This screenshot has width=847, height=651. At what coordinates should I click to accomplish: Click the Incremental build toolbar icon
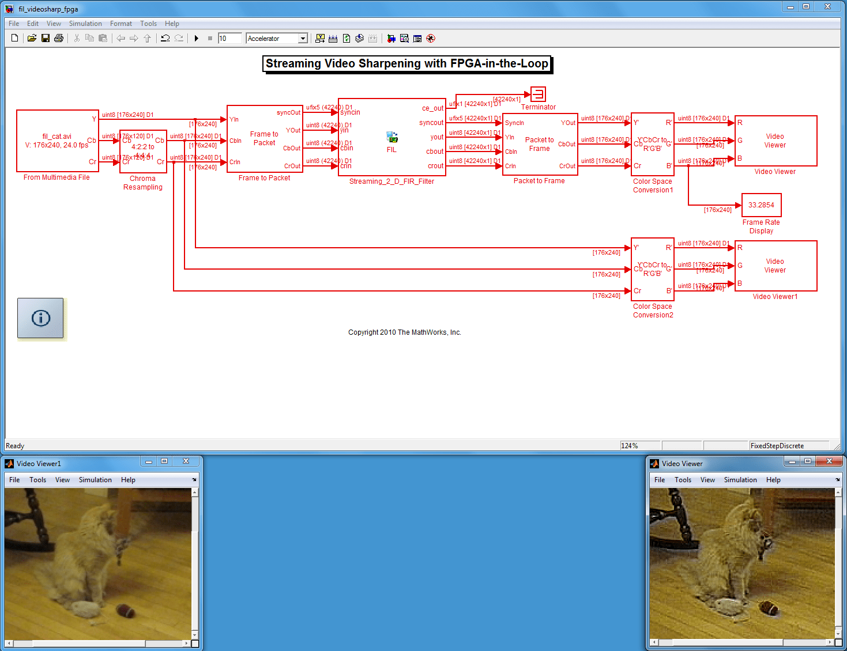click(x=333, y=39)
